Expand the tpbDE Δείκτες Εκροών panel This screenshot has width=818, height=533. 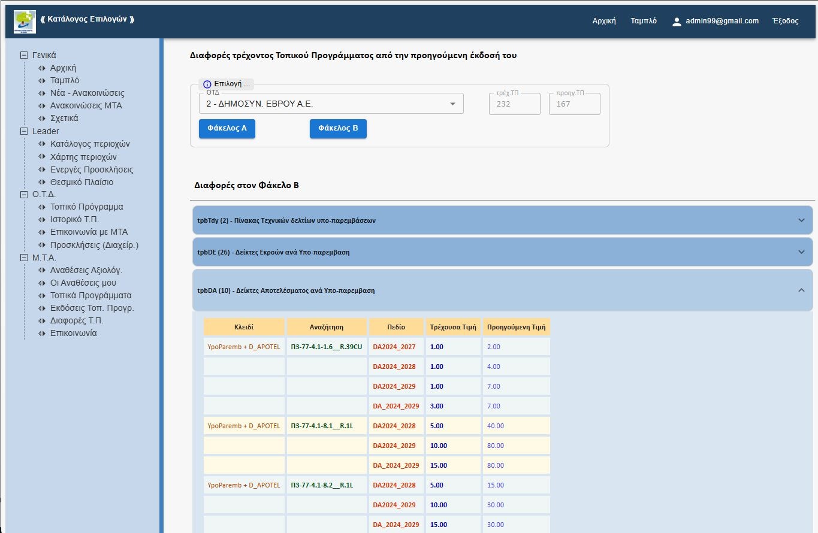pos(801,252)
